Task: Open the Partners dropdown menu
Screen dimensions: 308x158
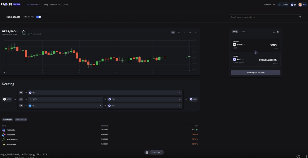Action: point(55,5)
